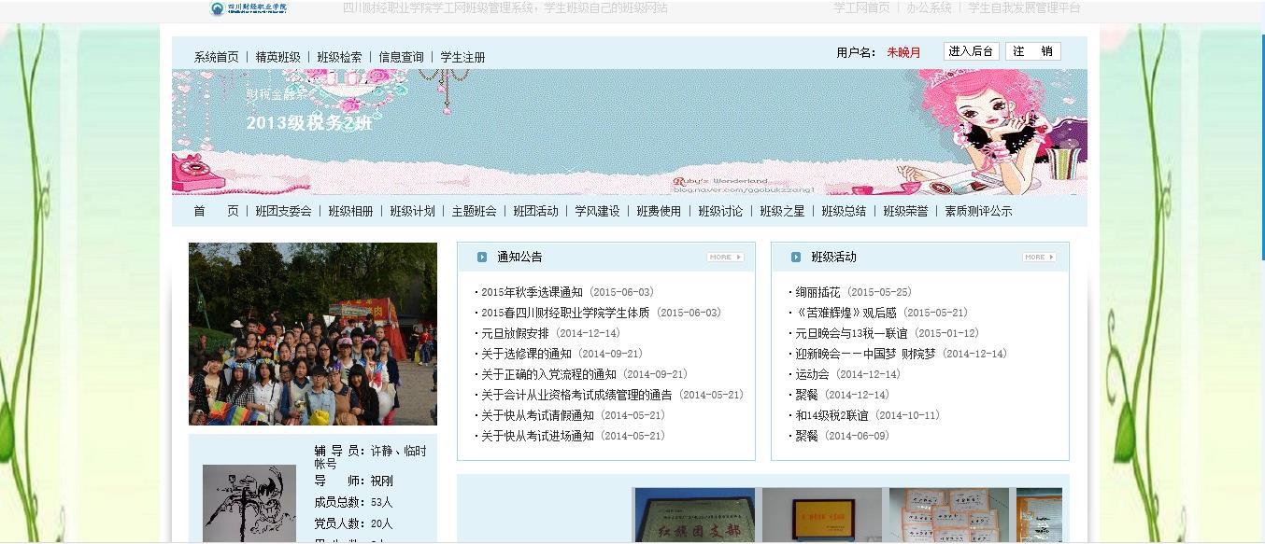Click the 注销 logout button

point(1032,51)
